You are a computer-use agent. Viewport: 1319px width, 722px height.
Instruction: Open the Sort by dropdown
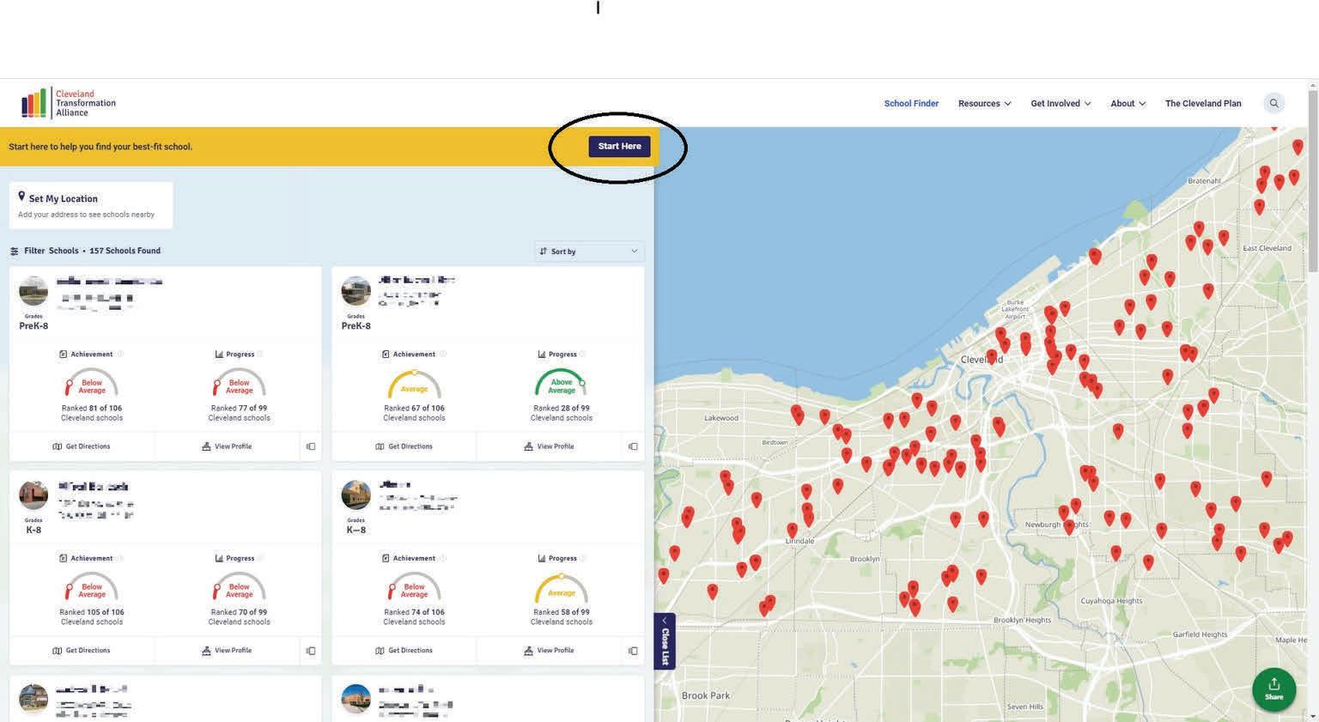coord(589,252)
